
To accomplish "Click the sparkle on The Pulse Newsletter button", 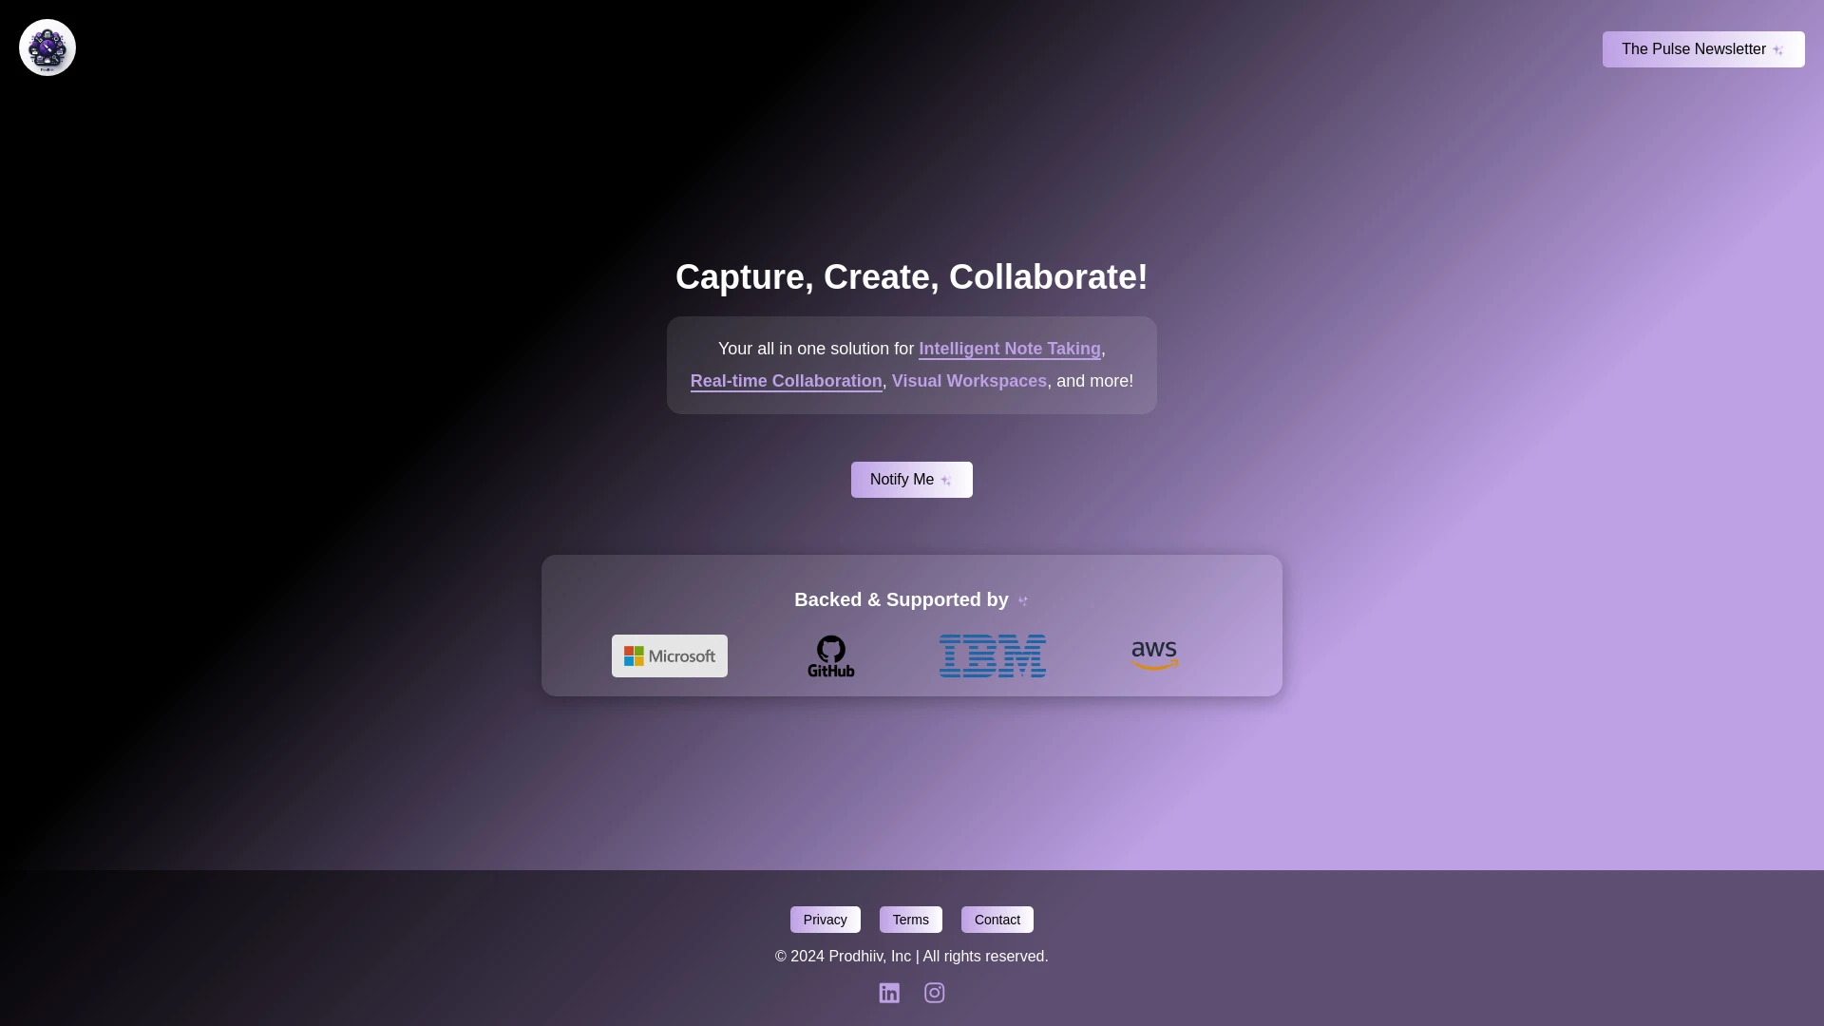I will point(1779,48).
